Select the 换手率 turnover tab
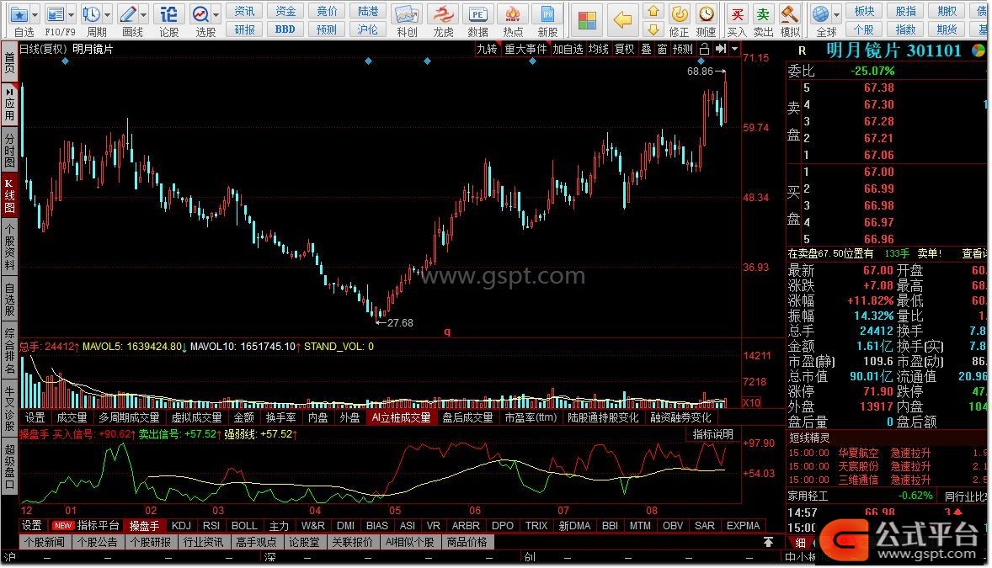Viewport: 992px width, 568px height. click(280, 417)
